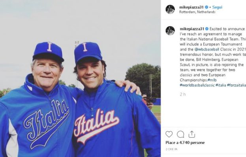
Task: Share the post using the share icon
Action: [x=192, y=134]
